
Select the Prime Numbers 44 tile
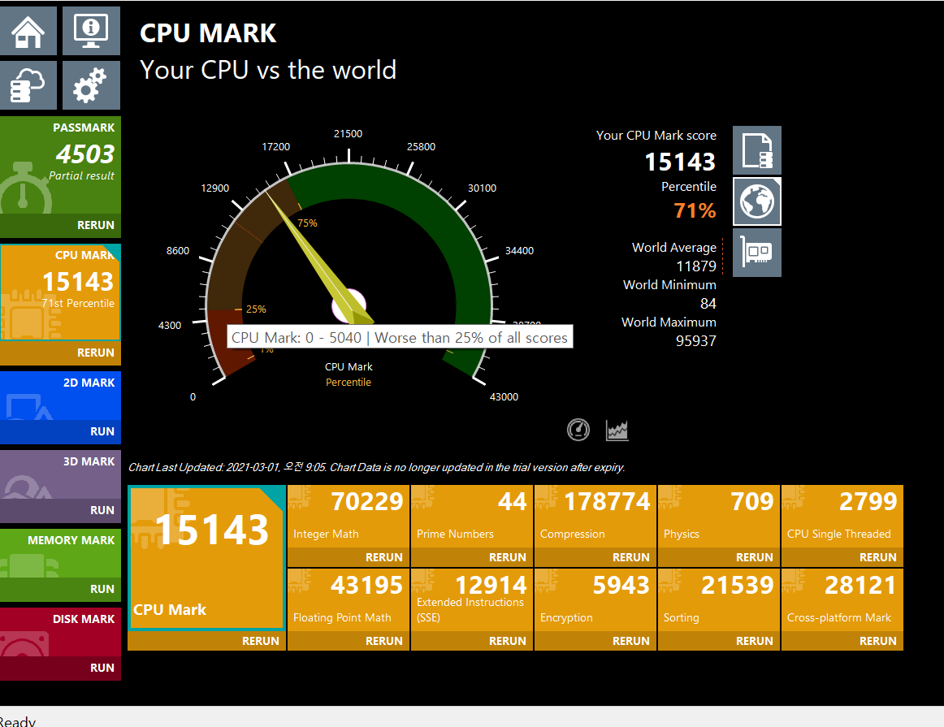coord(471,516)
